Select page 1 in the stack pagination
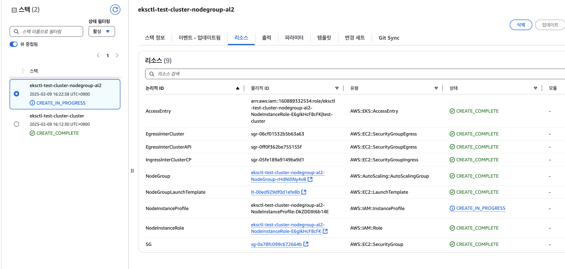This screenshot has width=565, height=269. pyautogui.click(x=108, y=56)
